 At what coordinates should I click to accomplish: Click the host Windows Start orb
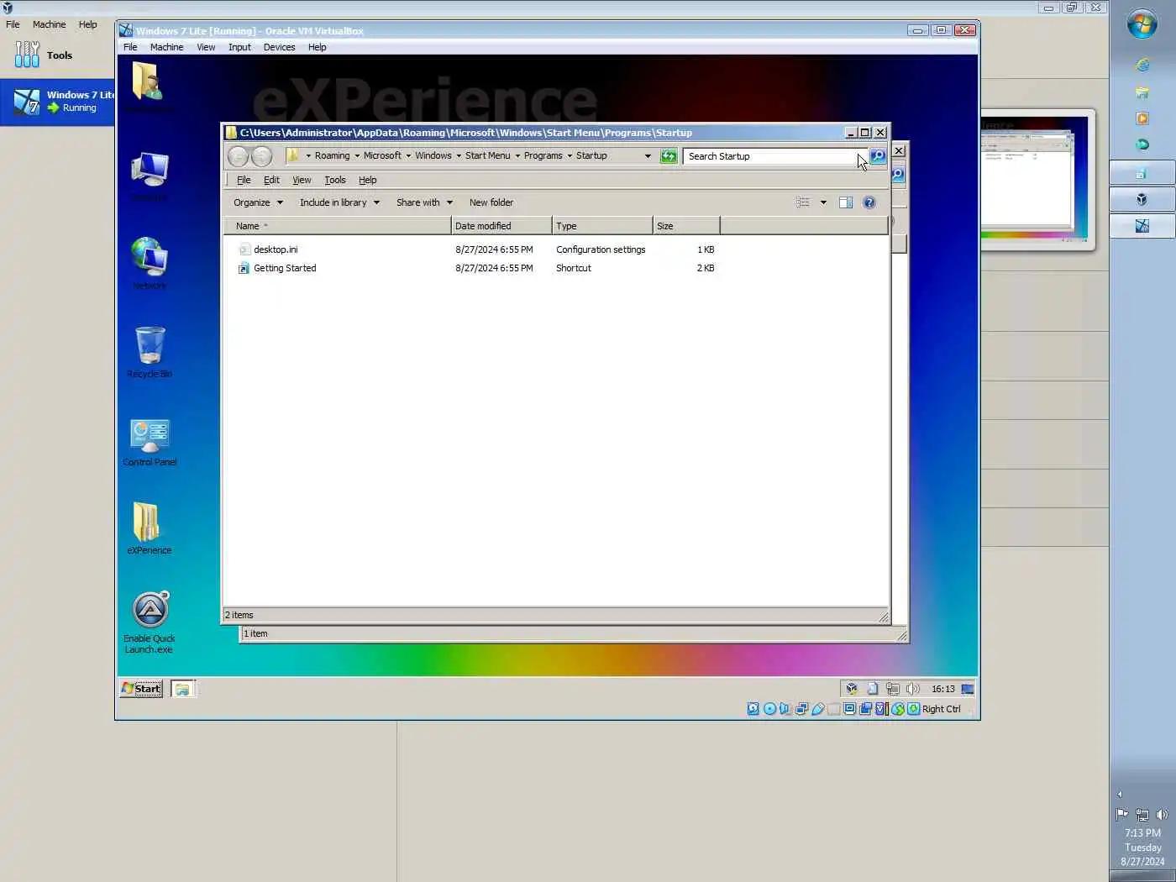tap(1142, 24)
